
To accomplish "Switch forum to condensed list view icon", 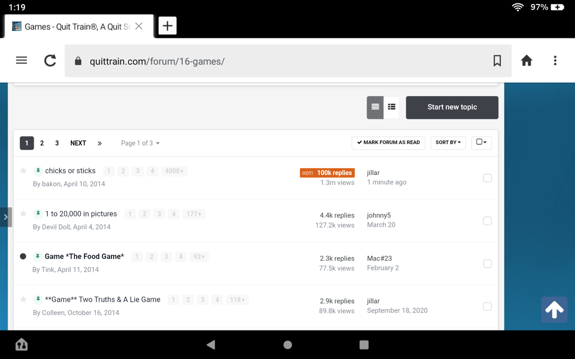I will click(391, 107).
